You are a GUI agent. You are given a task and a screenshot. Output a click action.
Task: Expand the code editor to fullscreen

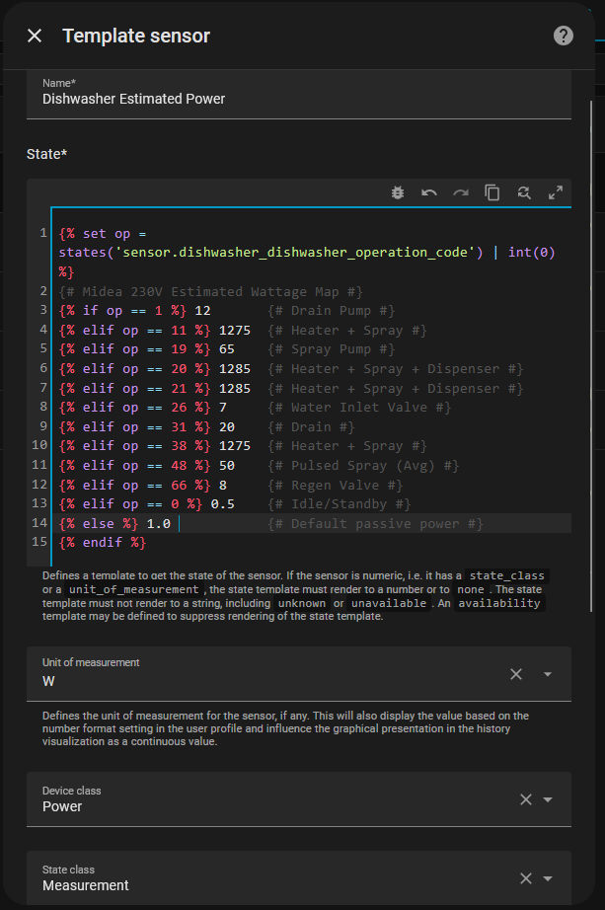click(556, 193)
